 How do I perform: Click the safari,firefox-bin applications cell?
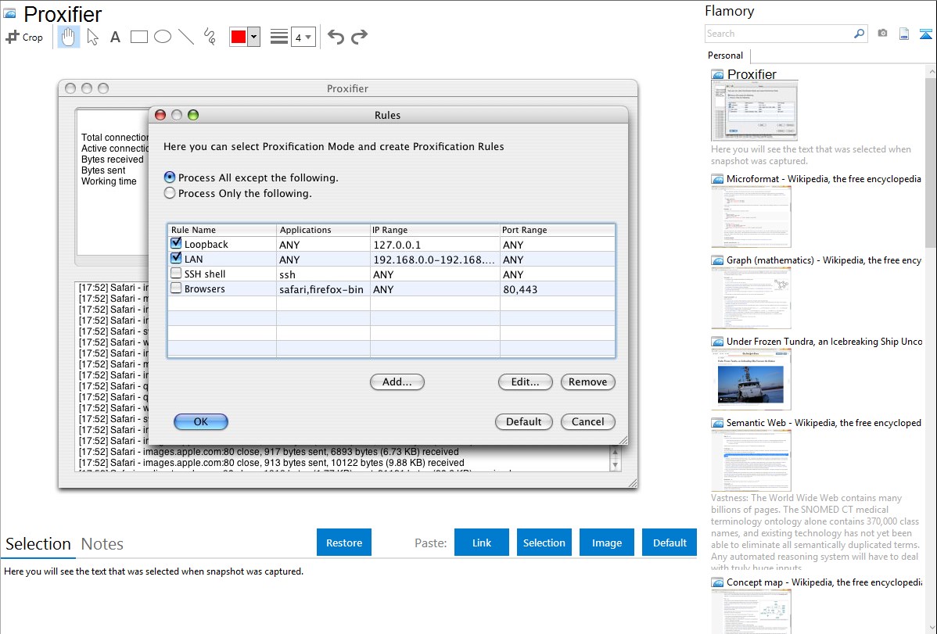pyautogui.click(x=323, y=289)
